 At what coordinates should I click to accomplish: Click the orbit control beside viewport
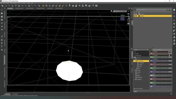click(128, 14)
